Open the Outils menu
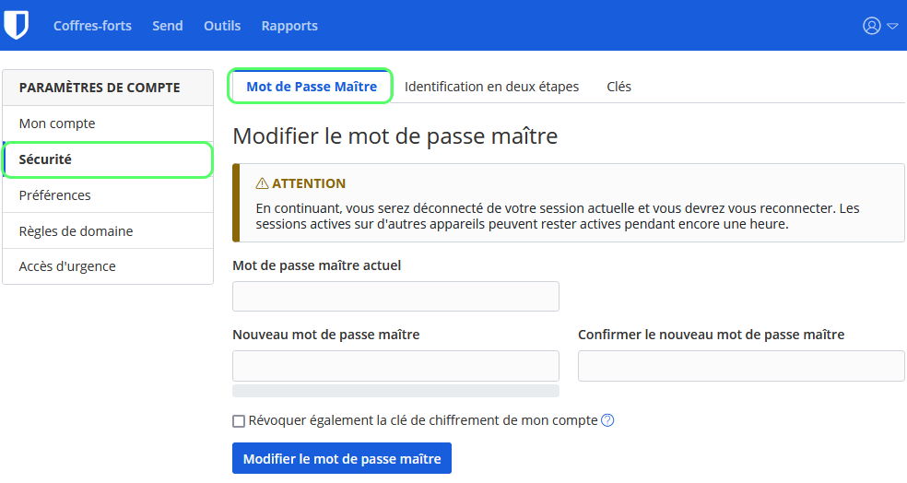Image resolution: width=907 pixels, height=483 pixels. tap(222, 26)
